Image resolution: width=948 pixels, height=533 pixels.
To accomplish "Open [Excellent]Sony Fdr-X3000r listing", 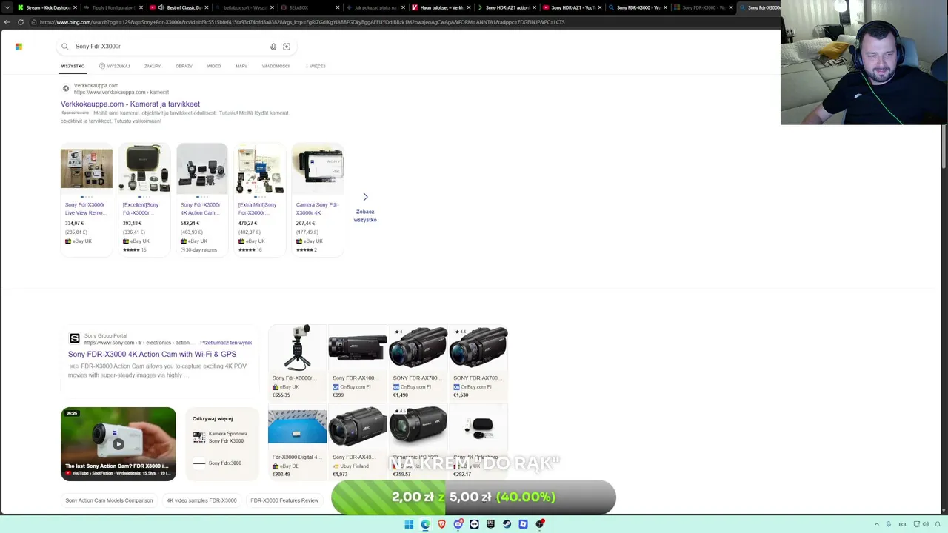I will click(144, 200).
